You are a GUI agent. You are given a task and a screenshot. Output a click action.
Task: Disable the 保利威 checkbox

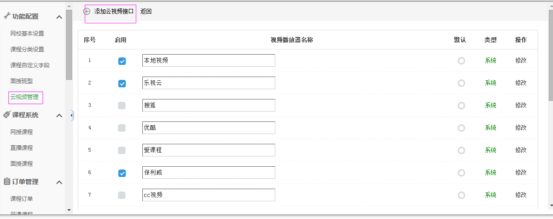122,173
